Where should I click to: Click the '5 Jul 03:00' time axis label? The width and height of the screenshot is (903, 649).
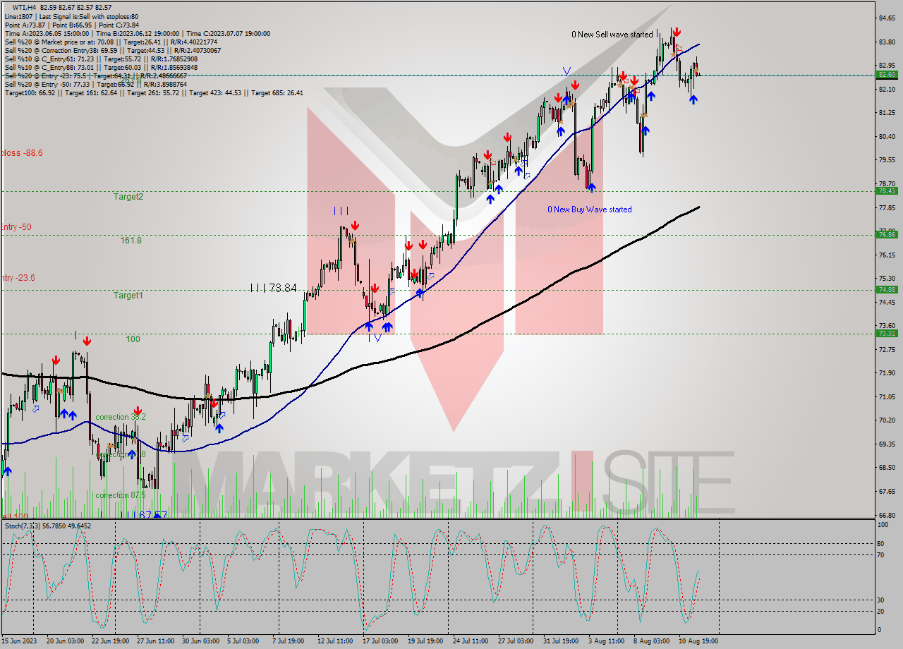[x=244, y=641]
